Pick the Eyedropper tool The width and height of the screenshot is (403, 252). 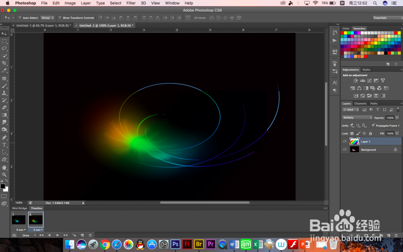[x=4, y=71]
